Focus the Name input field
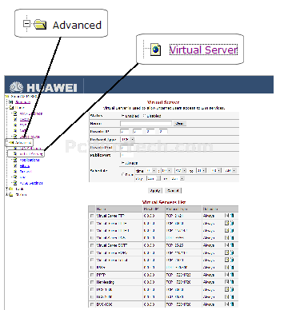The height and width of the screenshot is (310, 292). tap(146, 123)
